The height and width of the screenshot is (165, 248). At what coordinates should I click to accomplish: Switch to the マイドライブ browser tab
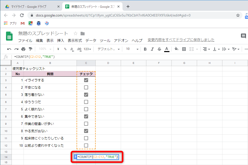point(28,6)
